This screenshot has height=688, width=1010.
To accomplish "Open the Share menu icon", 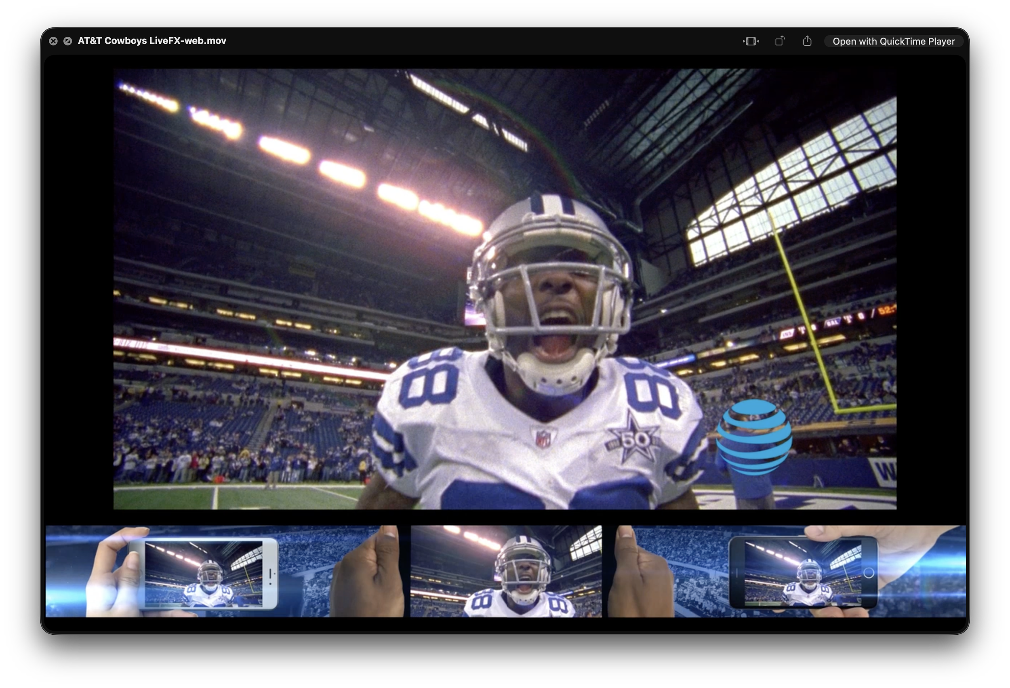I will (x=807, y=41).
